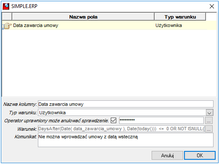This screenshot has height=164, width=219.
Task: Expand the Typ warunku dropdown arrow
Action: [x=209, y=113]
